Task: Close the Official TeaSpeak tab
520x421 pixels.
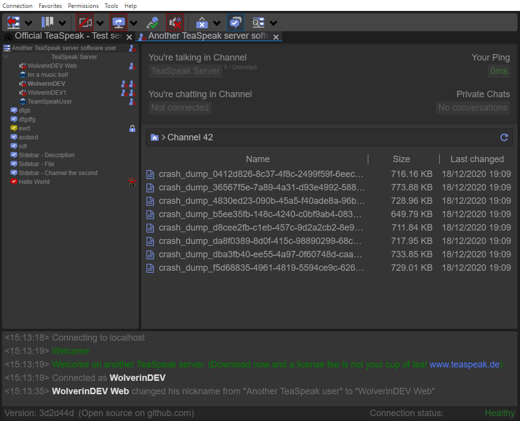Action: (x=129, y=37)
